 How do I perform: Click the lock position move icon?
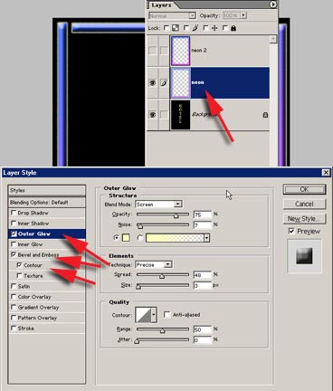pos(214,28)
